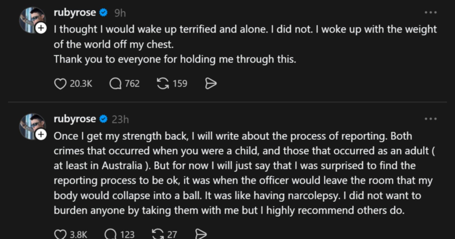Follow rubyrose via plus badge on first post
Screen dimensions: 455x239
(x=41, y=28)
